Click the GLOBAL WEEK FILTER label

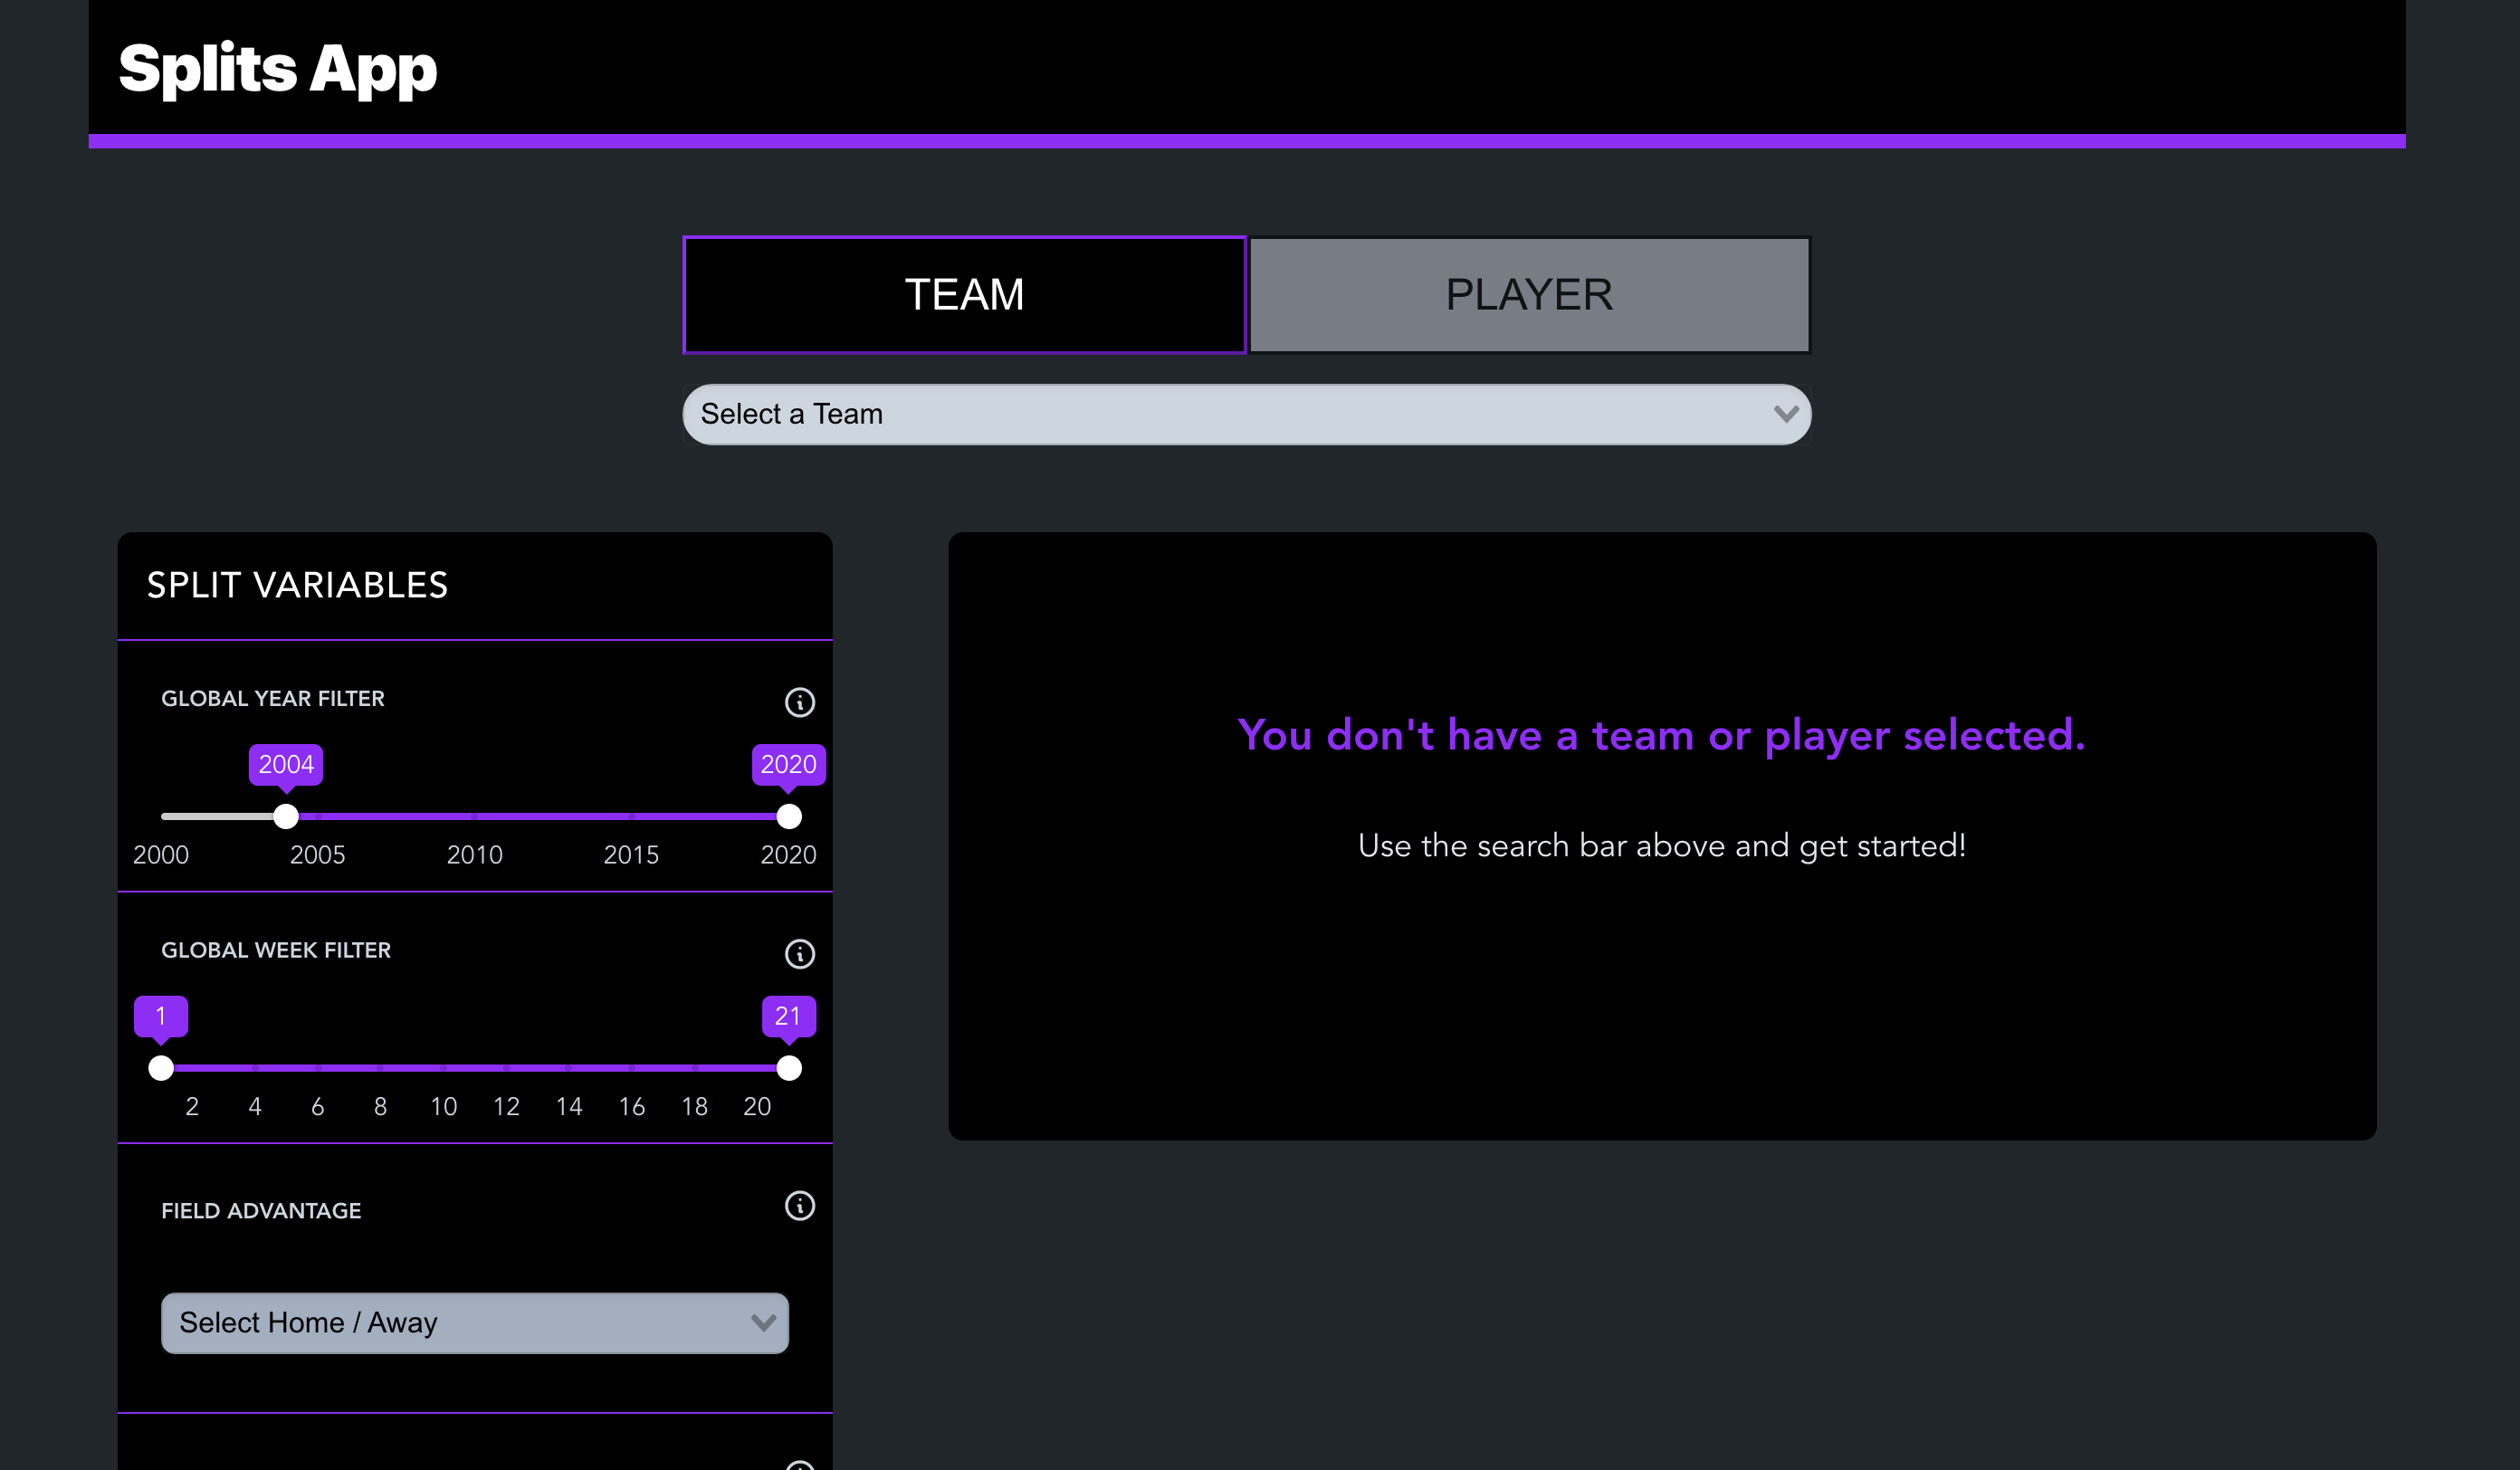click(276, 950)
